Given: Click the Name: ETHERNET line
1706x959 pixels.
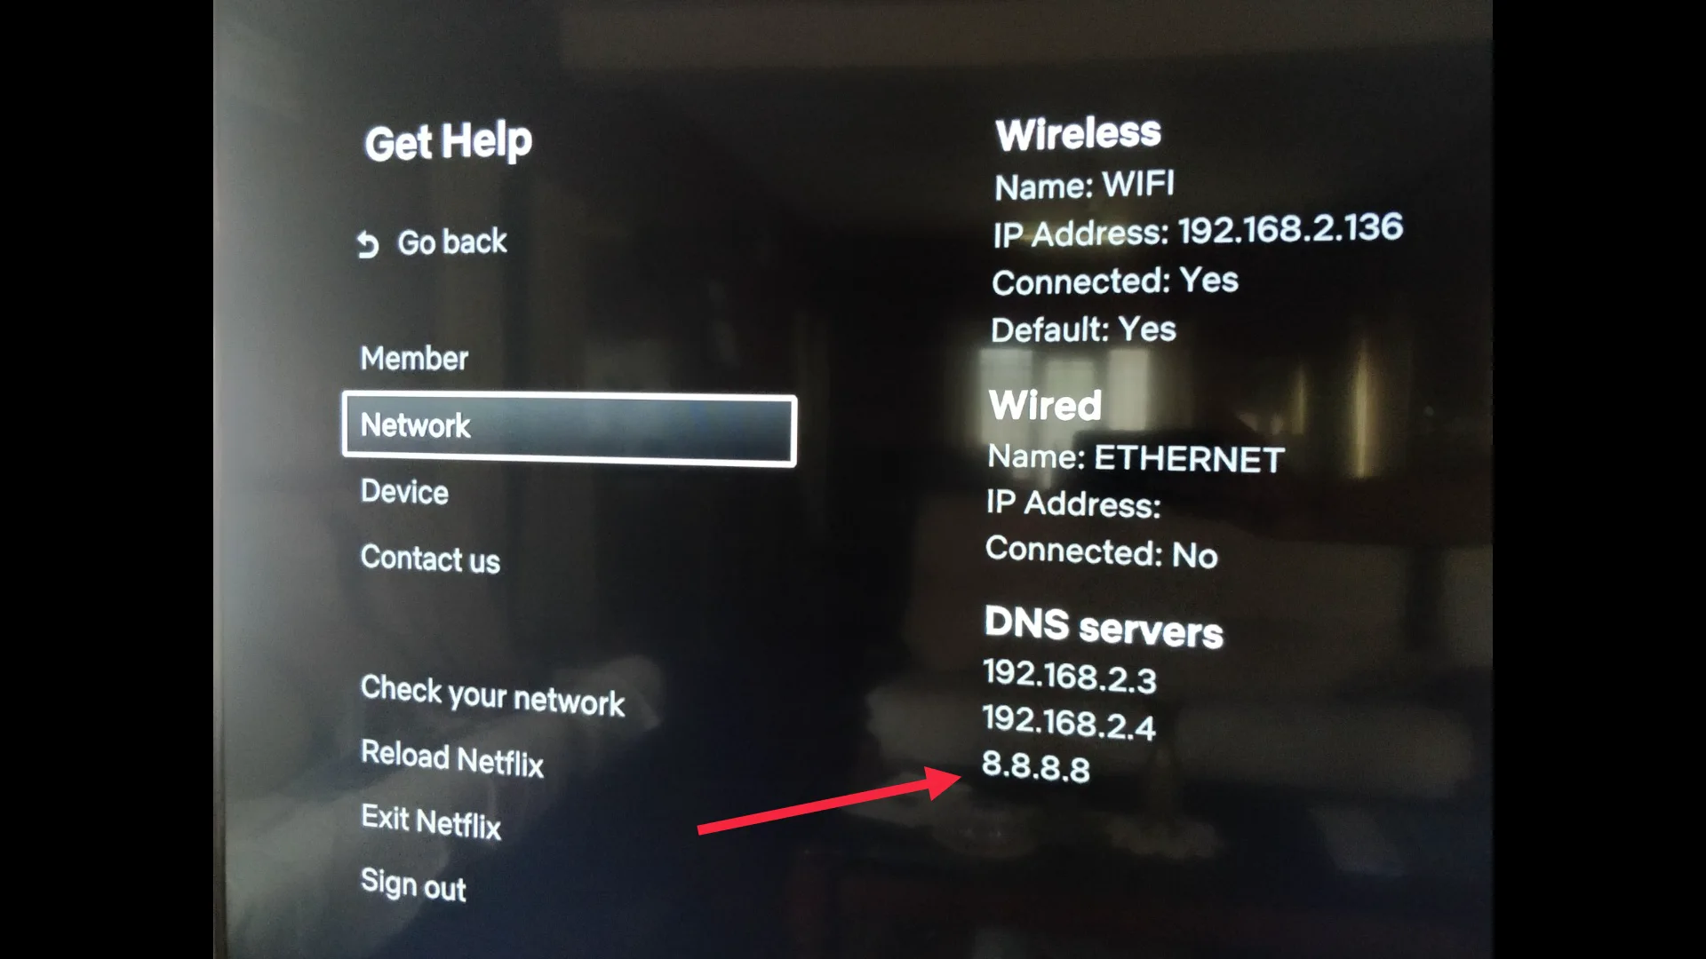Looking at the screenshot, I should coord(1136,458).
